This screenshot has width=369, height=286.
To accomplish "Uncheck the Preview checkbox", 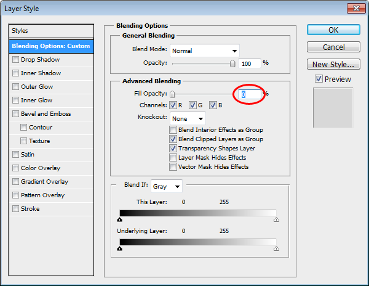I will click(319, 79).
